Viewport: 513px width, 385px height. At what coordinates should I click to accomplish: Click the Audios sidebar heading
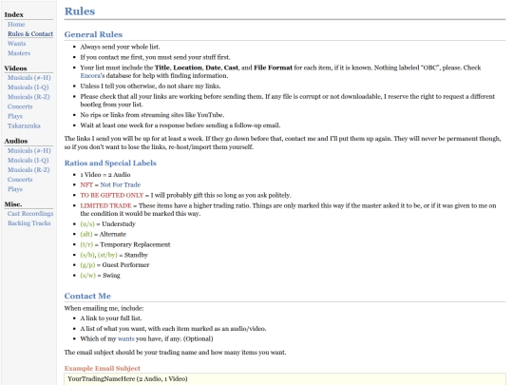[16, 141]
